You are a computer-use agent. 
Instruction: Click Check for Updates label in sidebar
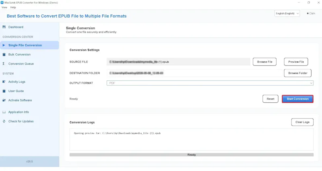(21, 121)
